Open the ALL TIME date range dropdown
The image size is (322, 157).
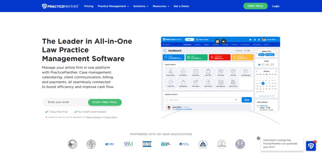coord(248,51)
